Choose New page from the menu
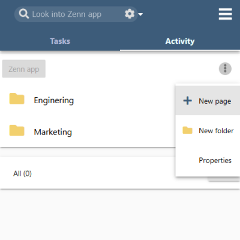The width and height of the screenshot is (240, 240). (x=208, y=101)
